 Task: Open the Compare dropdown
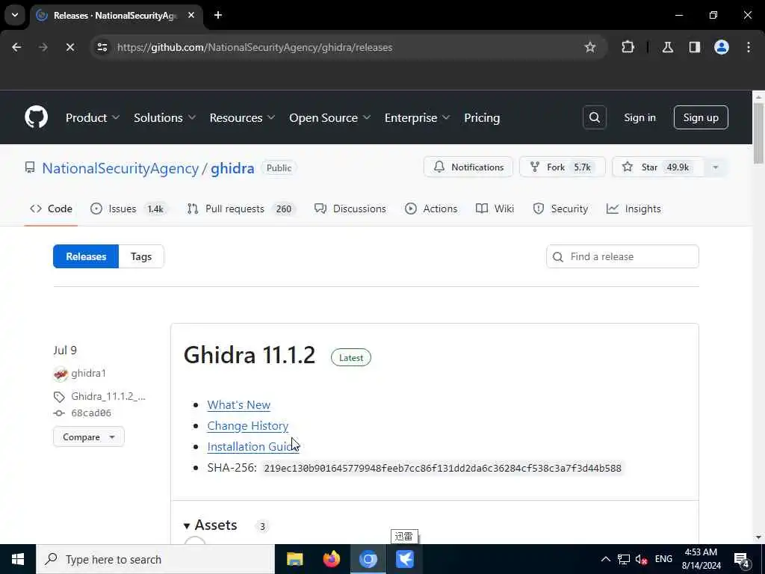coord(89,436)
